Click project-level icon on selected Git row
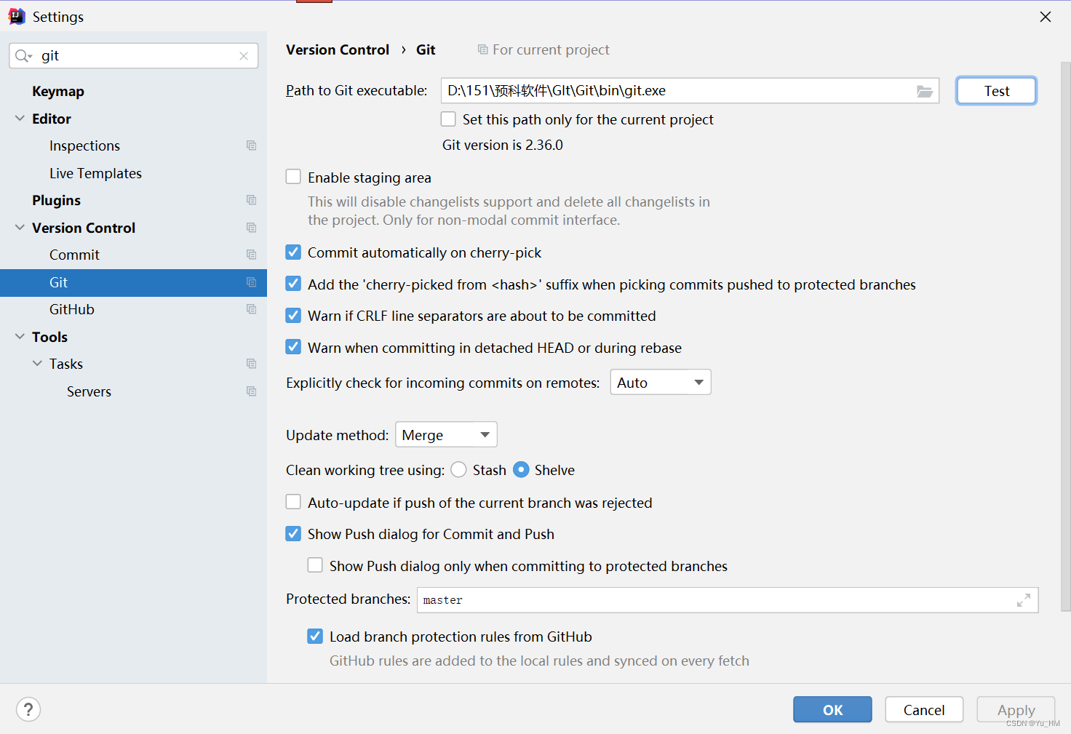Viewport: 1071px width, 734px height. coord(252,282)
